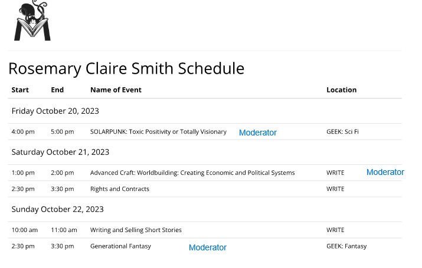Click the Generational Fantasy event name
This screenshot has width=422, height=268.
click(x=120, y=246)
